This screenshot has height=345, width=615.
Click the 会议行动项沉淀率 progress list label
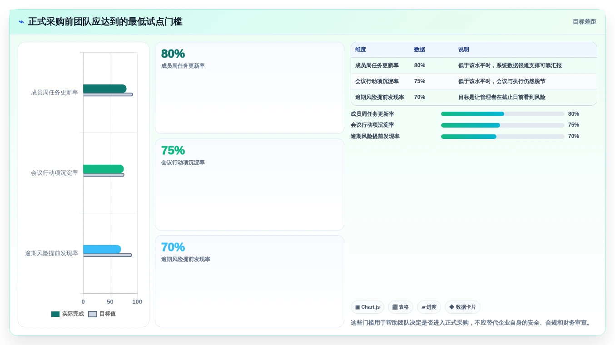tap(372, 125)
